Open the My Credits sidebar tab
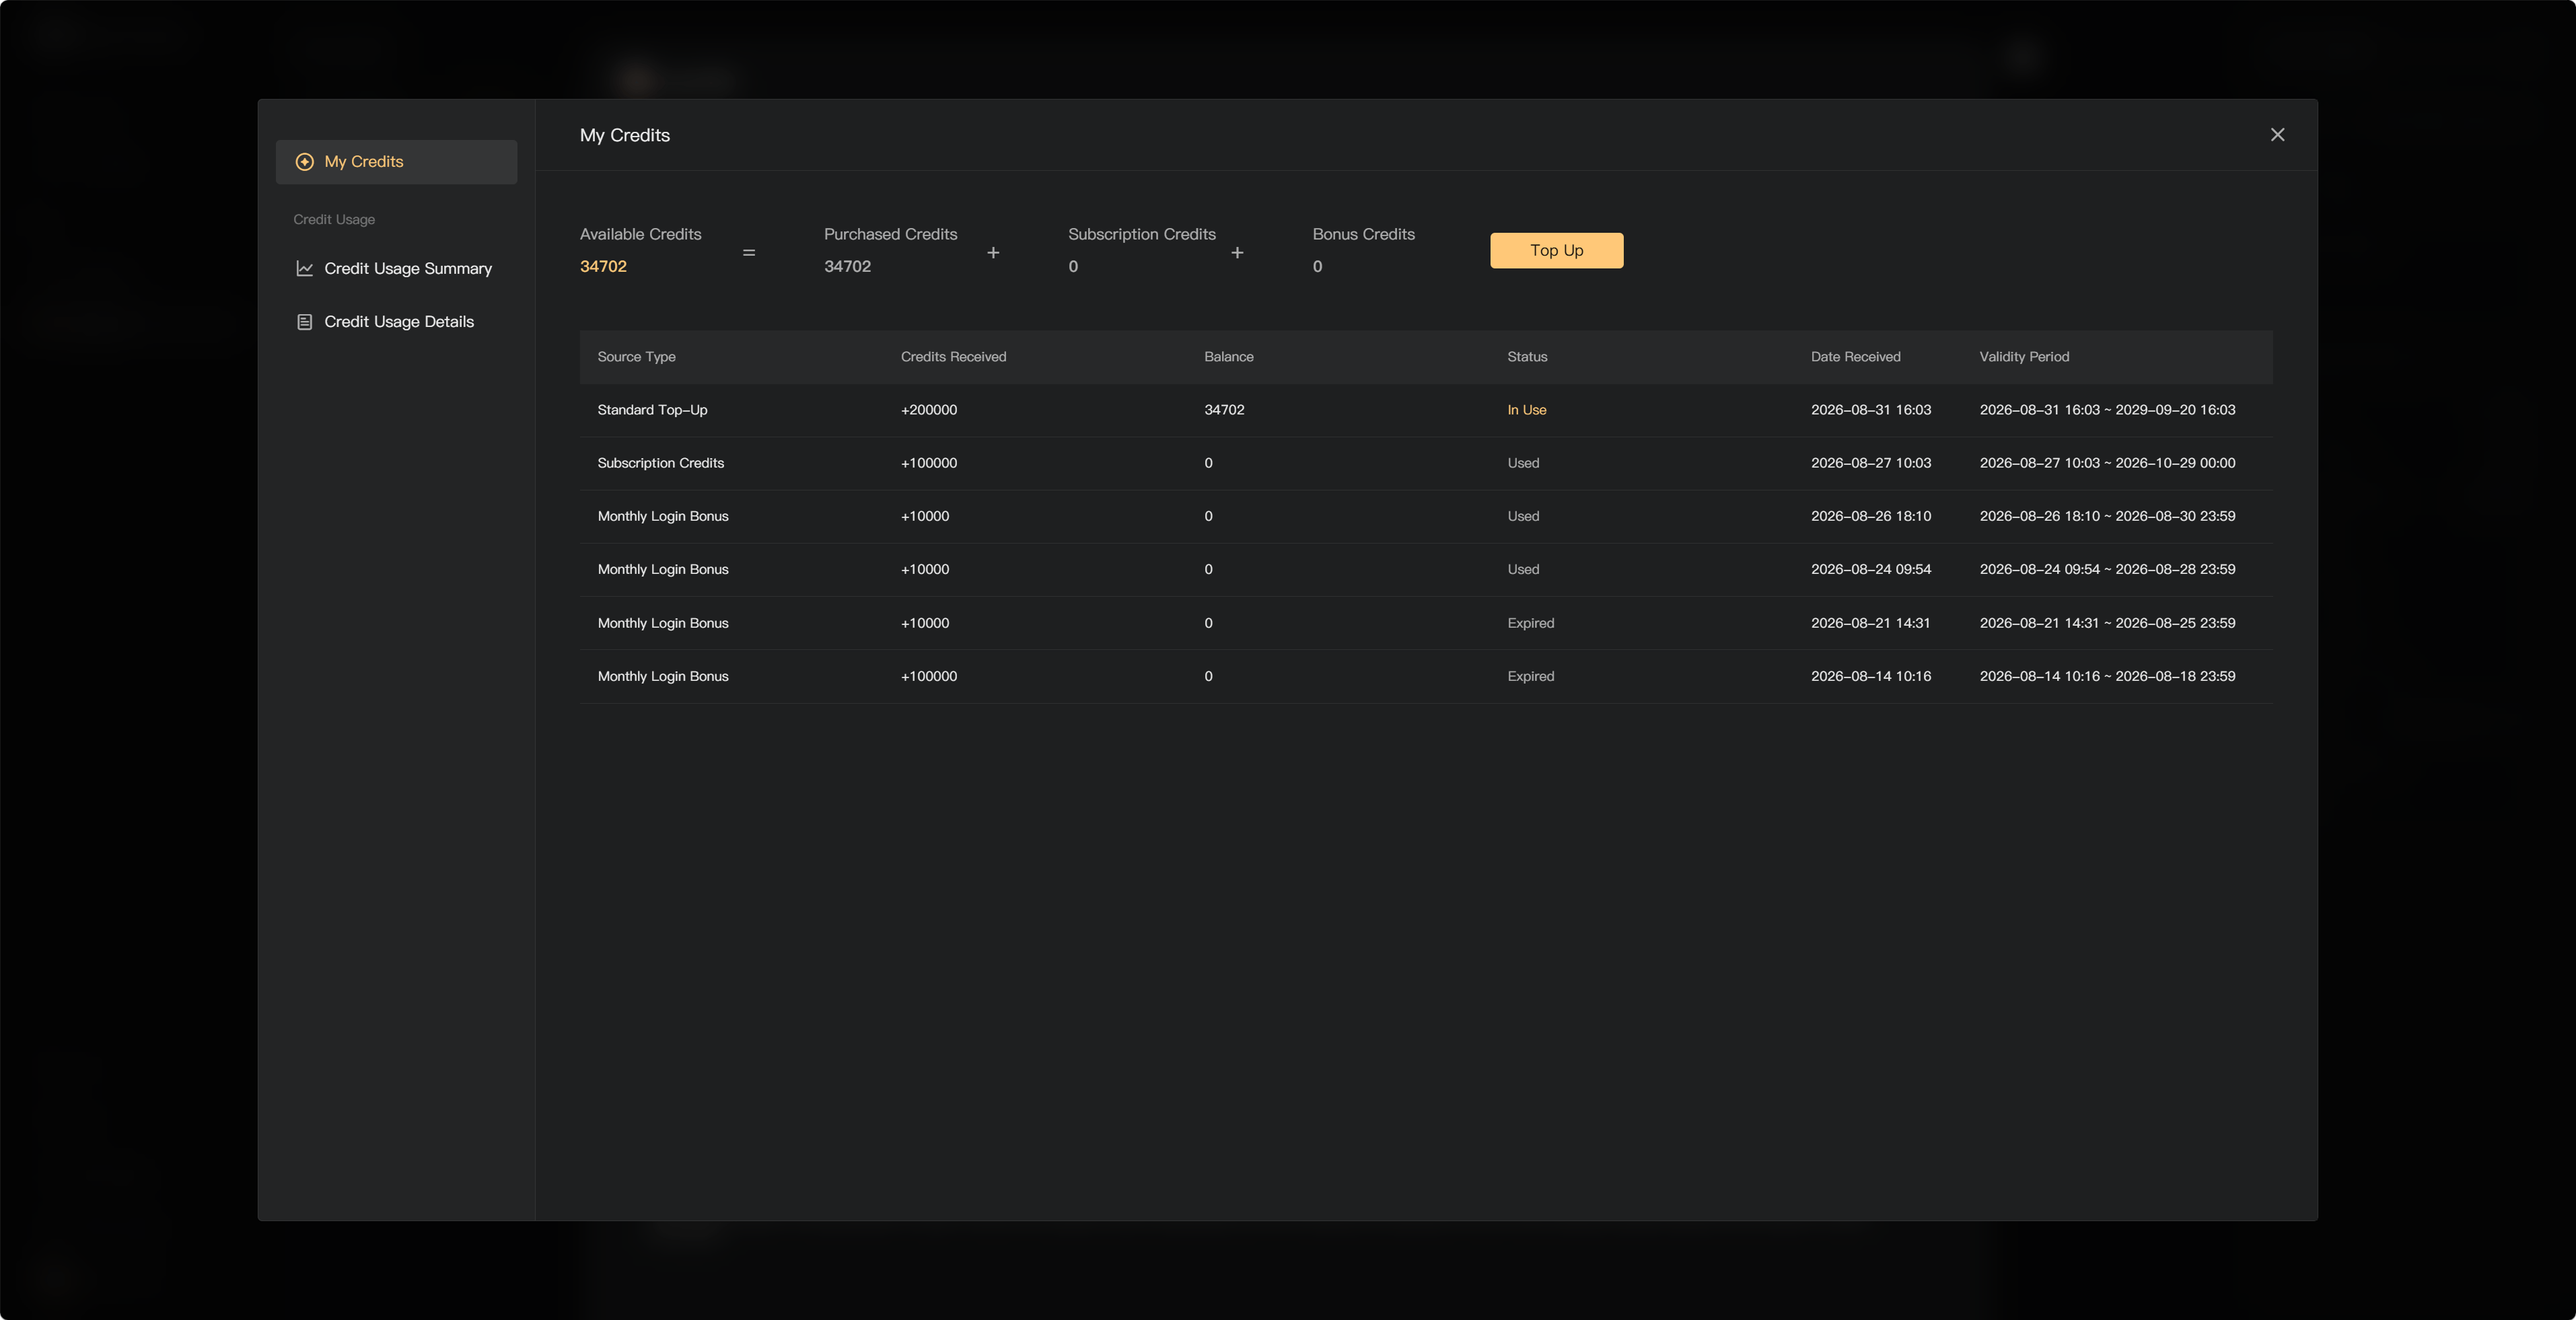Screen dimensions: 2576x1320 [396, 162]
